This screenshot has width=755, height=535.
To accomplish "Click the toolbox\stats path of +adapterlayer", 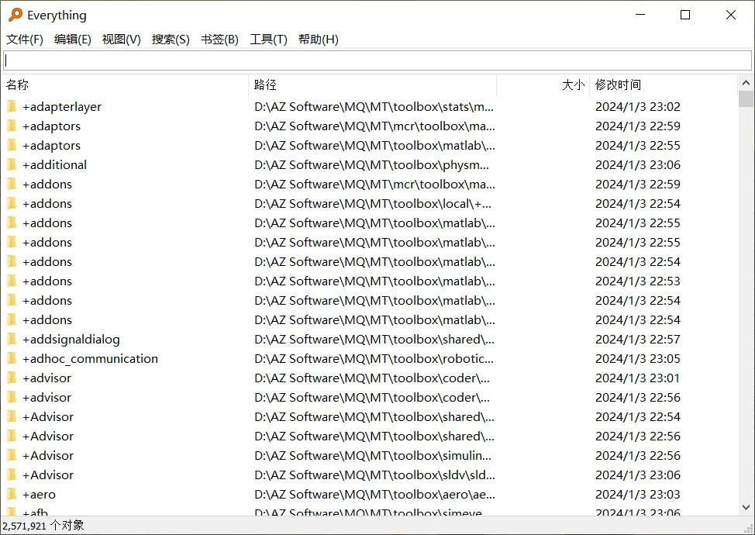I will click(x=374, y=106).
